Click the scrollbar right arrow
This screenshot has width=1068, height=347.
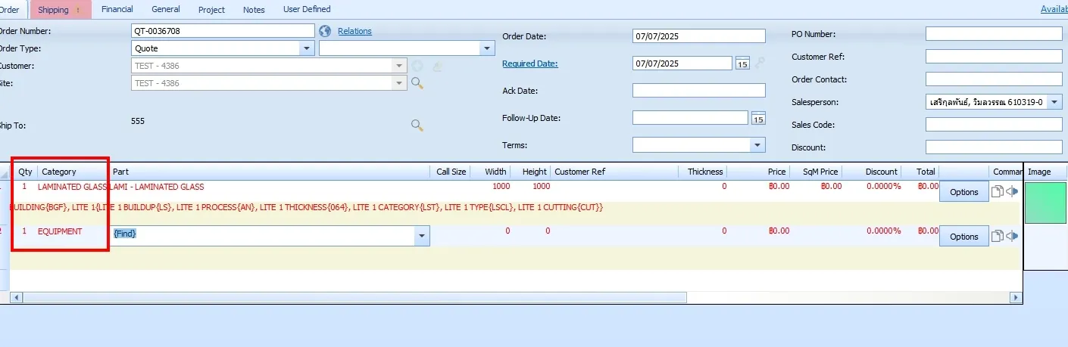pos(1016,297)
